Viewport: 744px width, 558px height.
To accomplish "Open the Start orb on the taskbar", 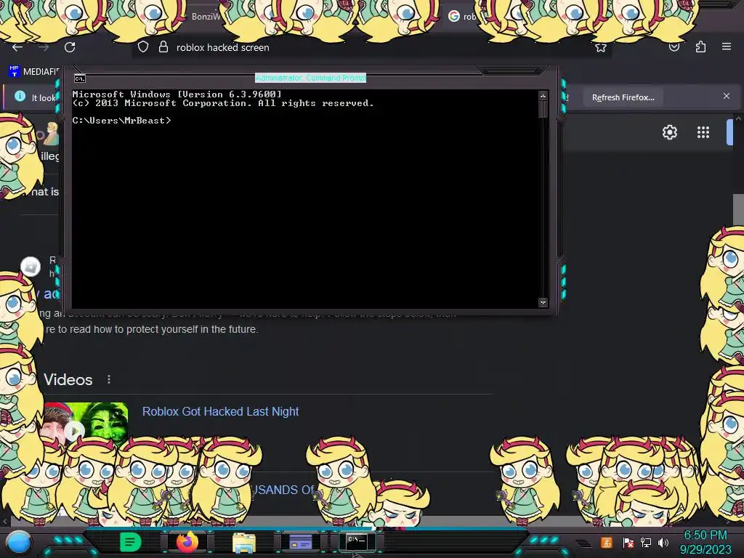I will [18, 543].
